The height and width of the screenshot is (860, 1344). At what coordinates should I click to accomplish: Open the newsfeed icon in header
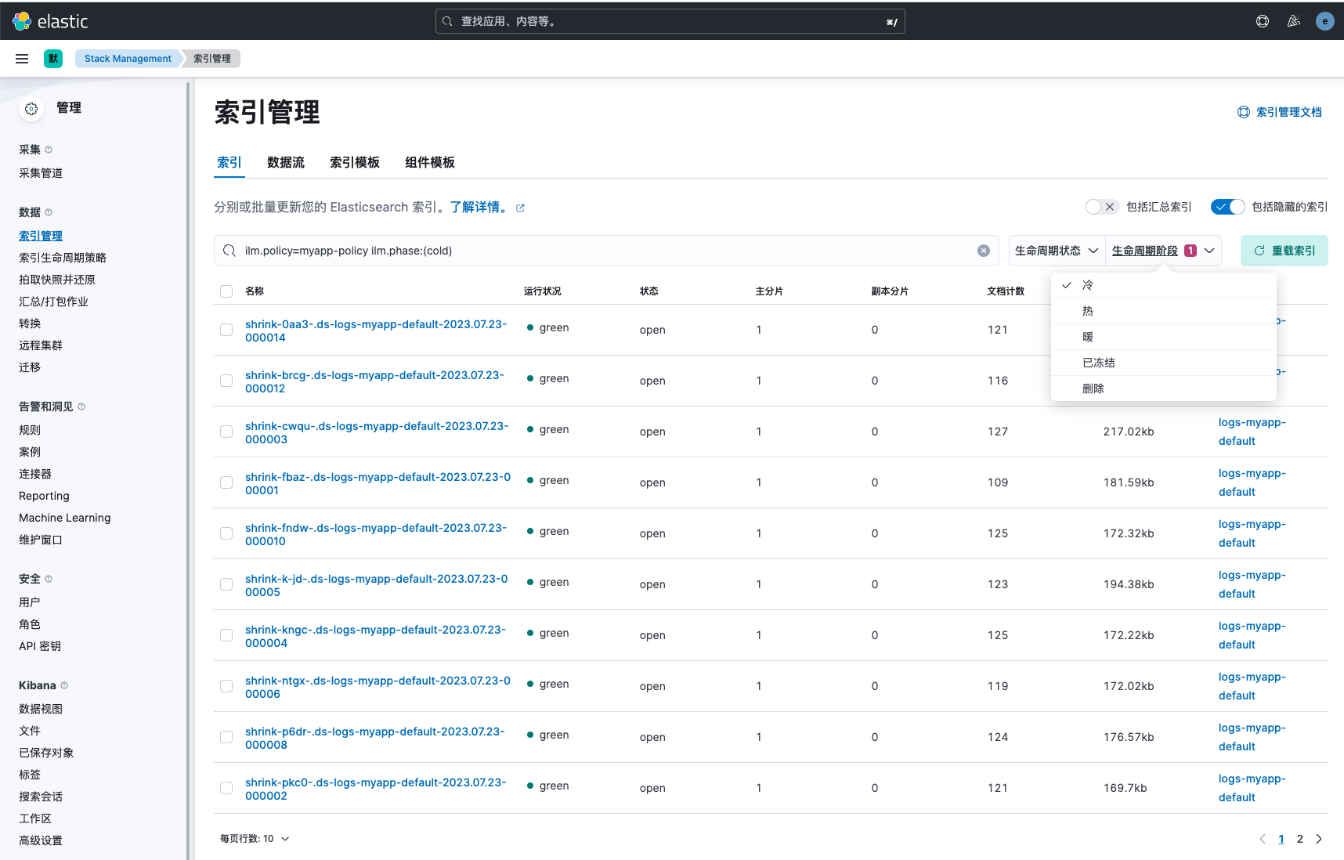(x=1294, y=21)
